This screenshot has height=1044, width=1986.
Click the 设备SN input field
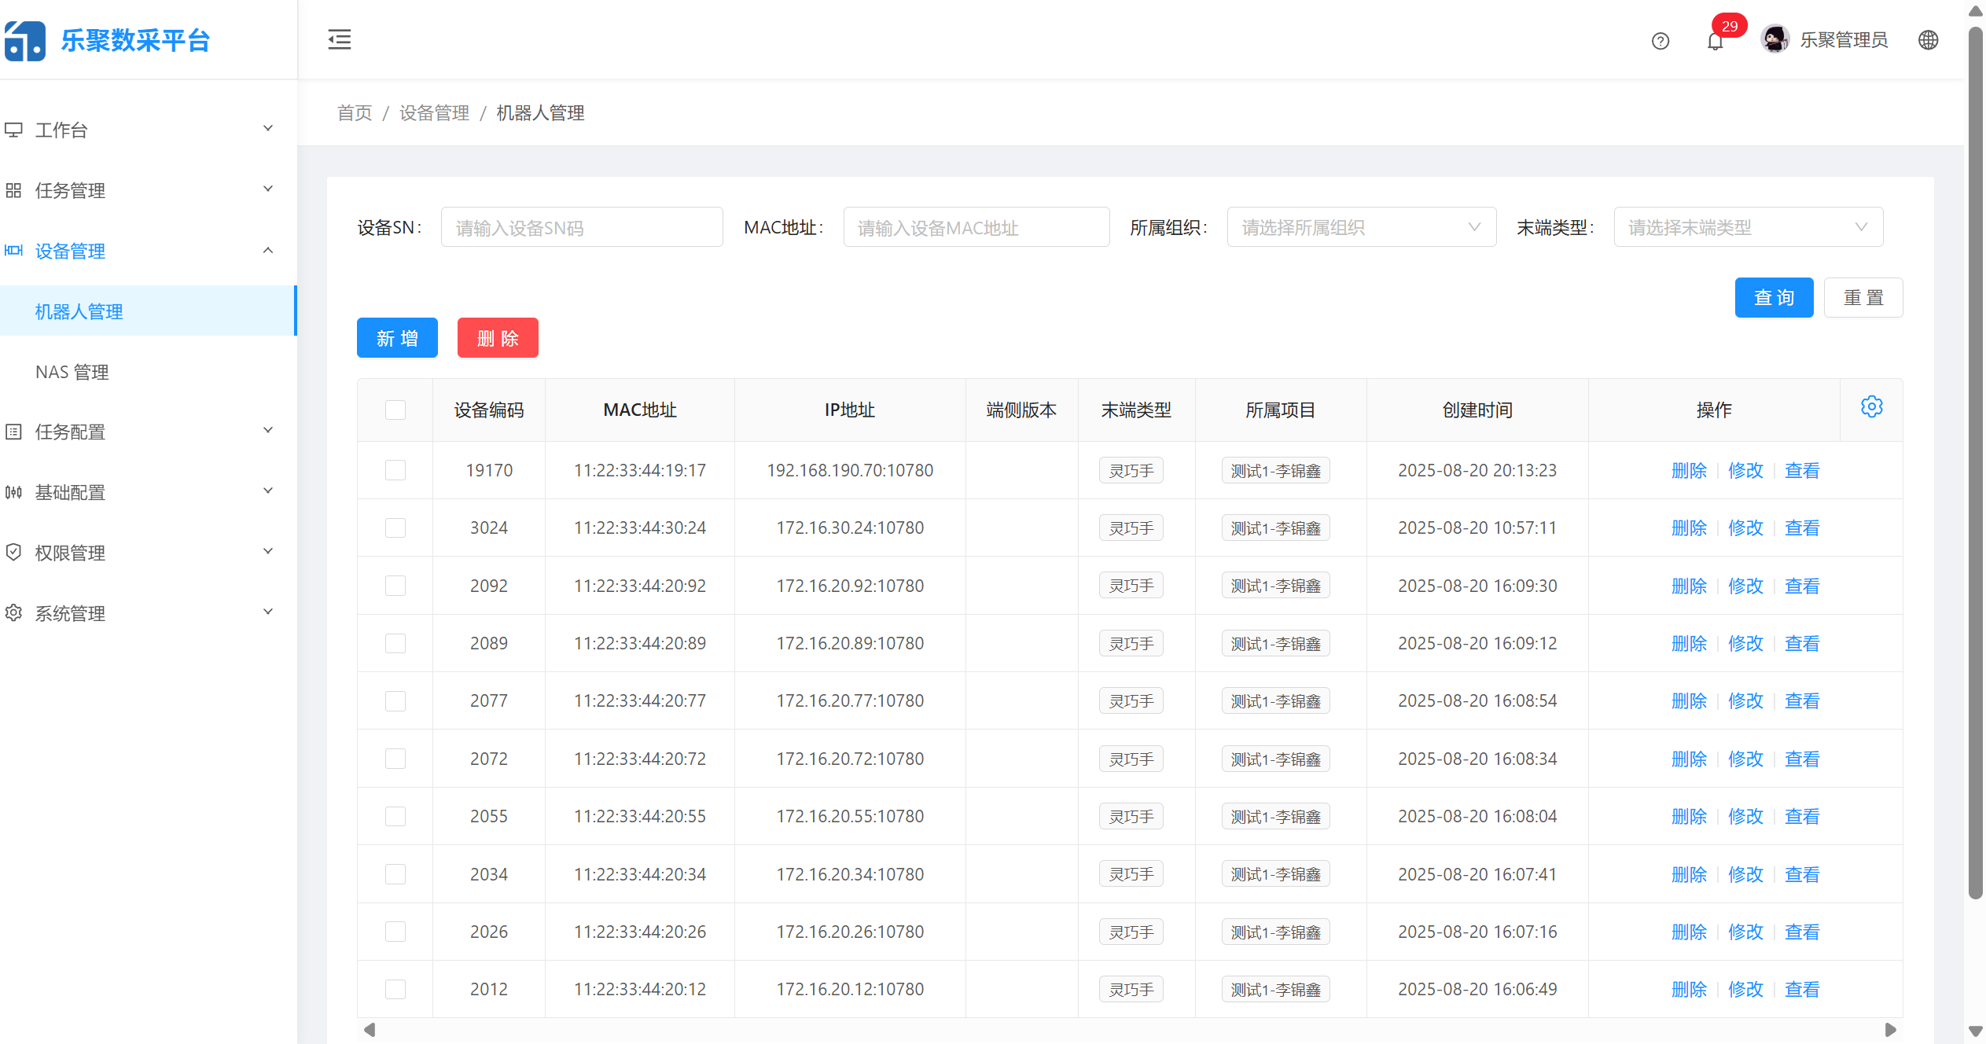582,226
